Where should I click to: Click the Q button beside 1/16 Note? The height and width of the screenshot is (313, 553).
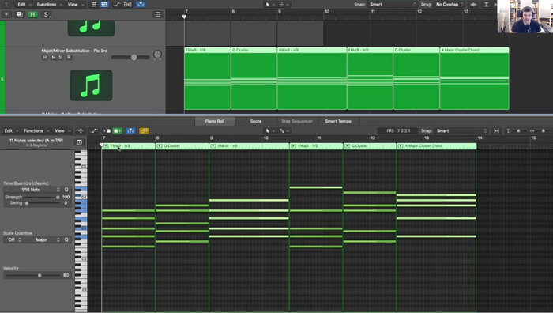[66, 190]
